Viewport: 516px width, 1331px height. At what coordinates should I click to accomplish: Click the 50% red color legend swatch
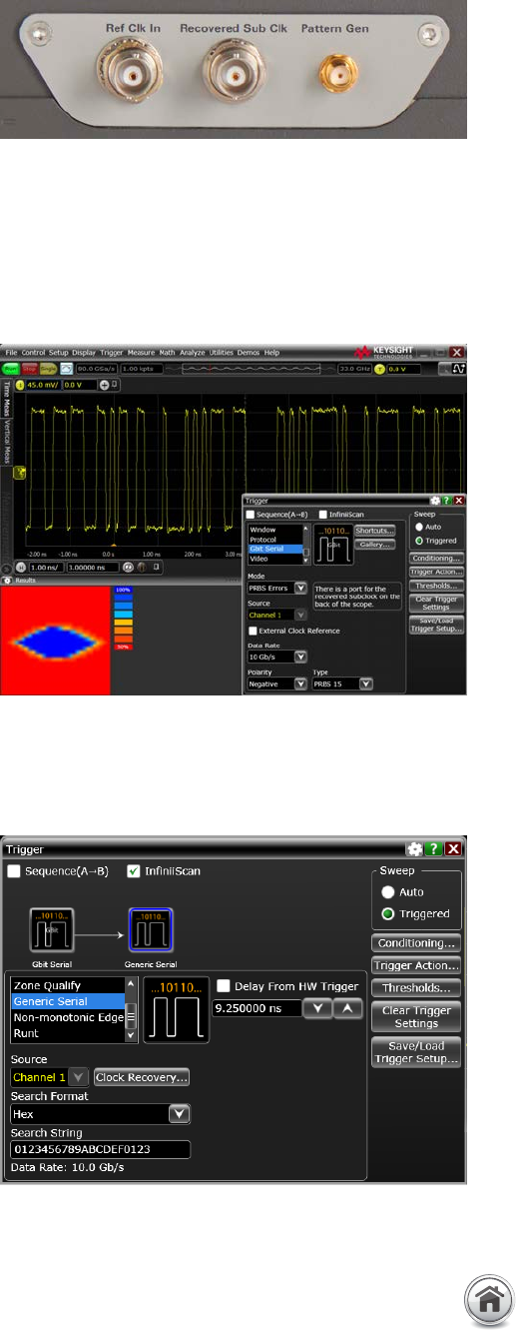point(123,647)
